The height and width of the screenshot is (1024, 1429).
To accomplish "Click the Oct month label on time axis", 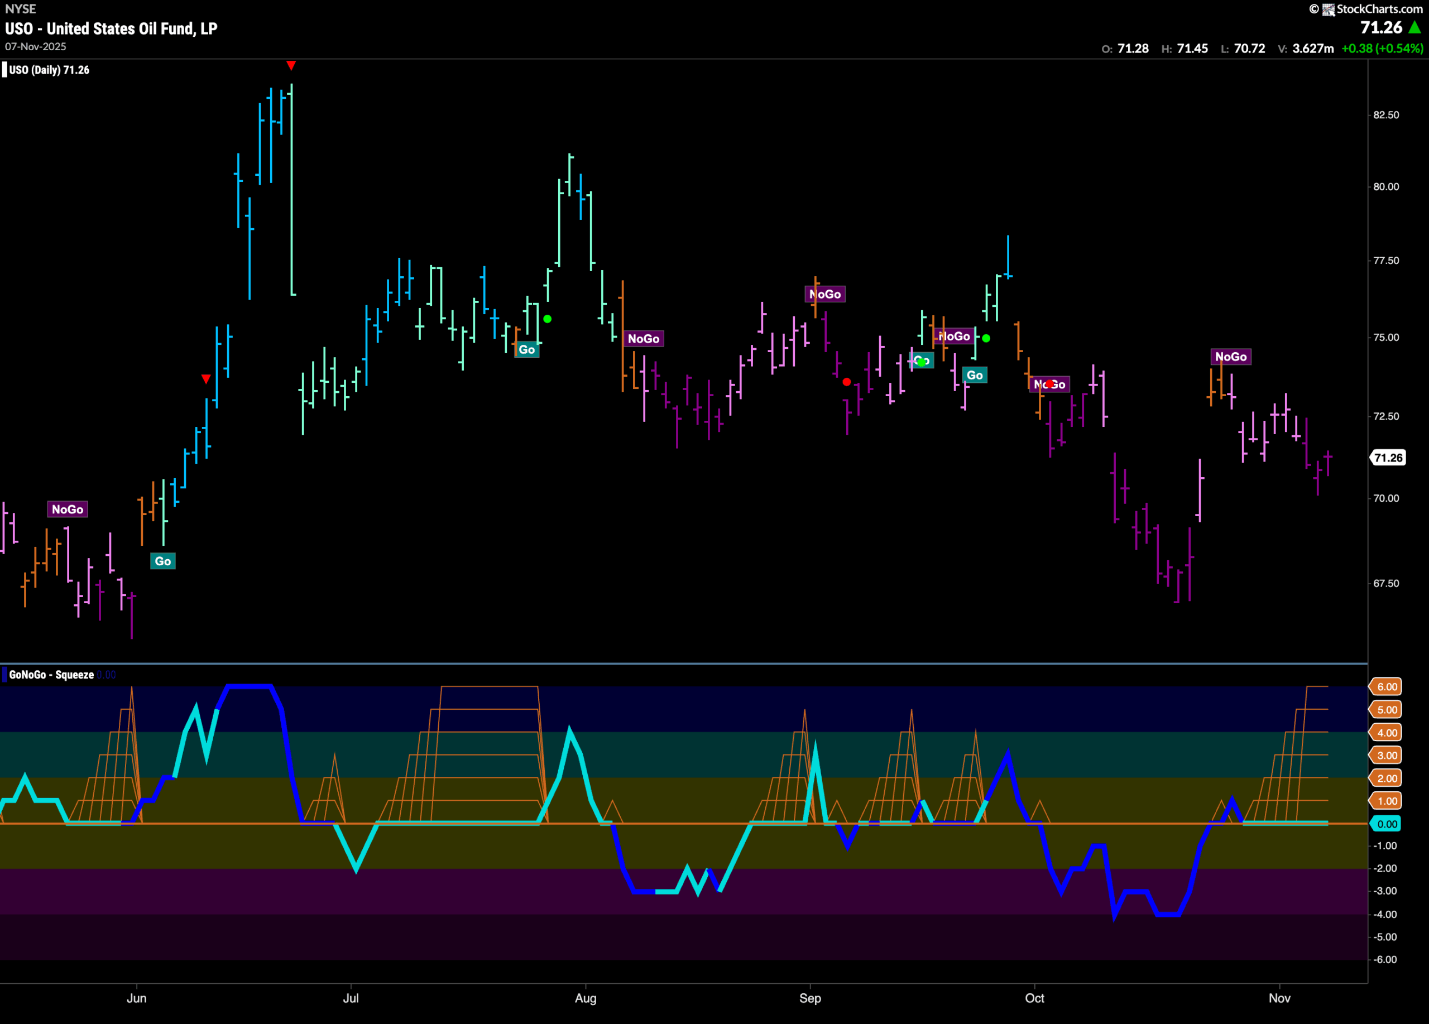I will point(1034,998).
